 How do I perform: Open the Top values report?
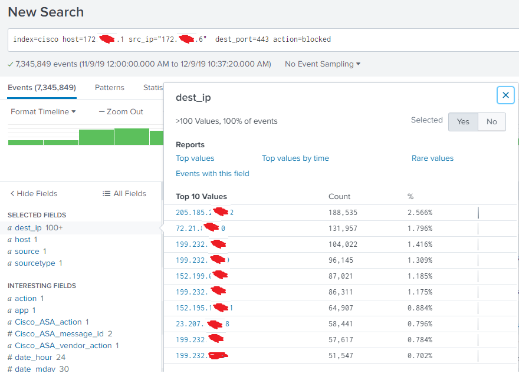(195, 158)
